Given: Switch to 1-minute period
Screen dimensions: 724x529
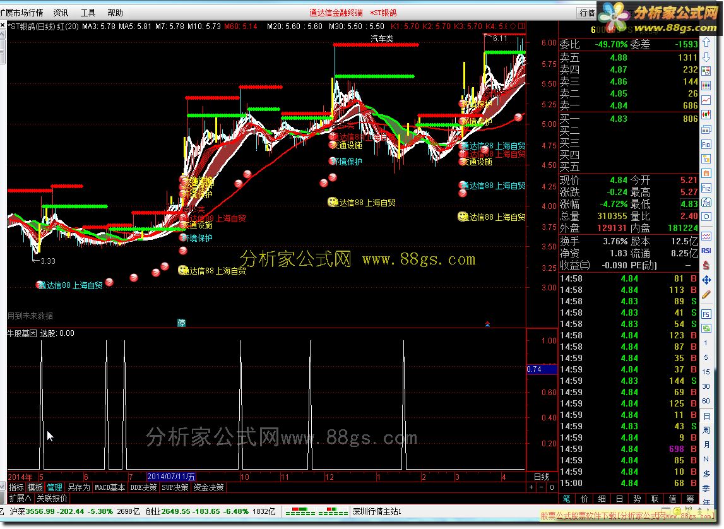Looking at the screenshot, I should click(x=706, y=343).
